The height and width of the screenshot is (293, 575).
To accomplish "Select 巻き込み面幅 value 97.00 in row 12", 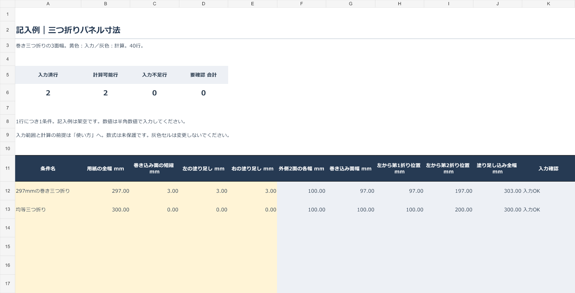I will 350,191.
